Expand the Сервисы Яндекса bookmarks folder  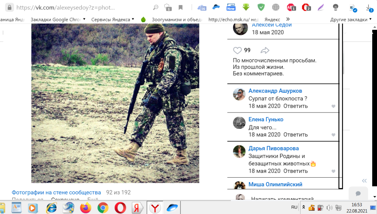coord(113,19)
